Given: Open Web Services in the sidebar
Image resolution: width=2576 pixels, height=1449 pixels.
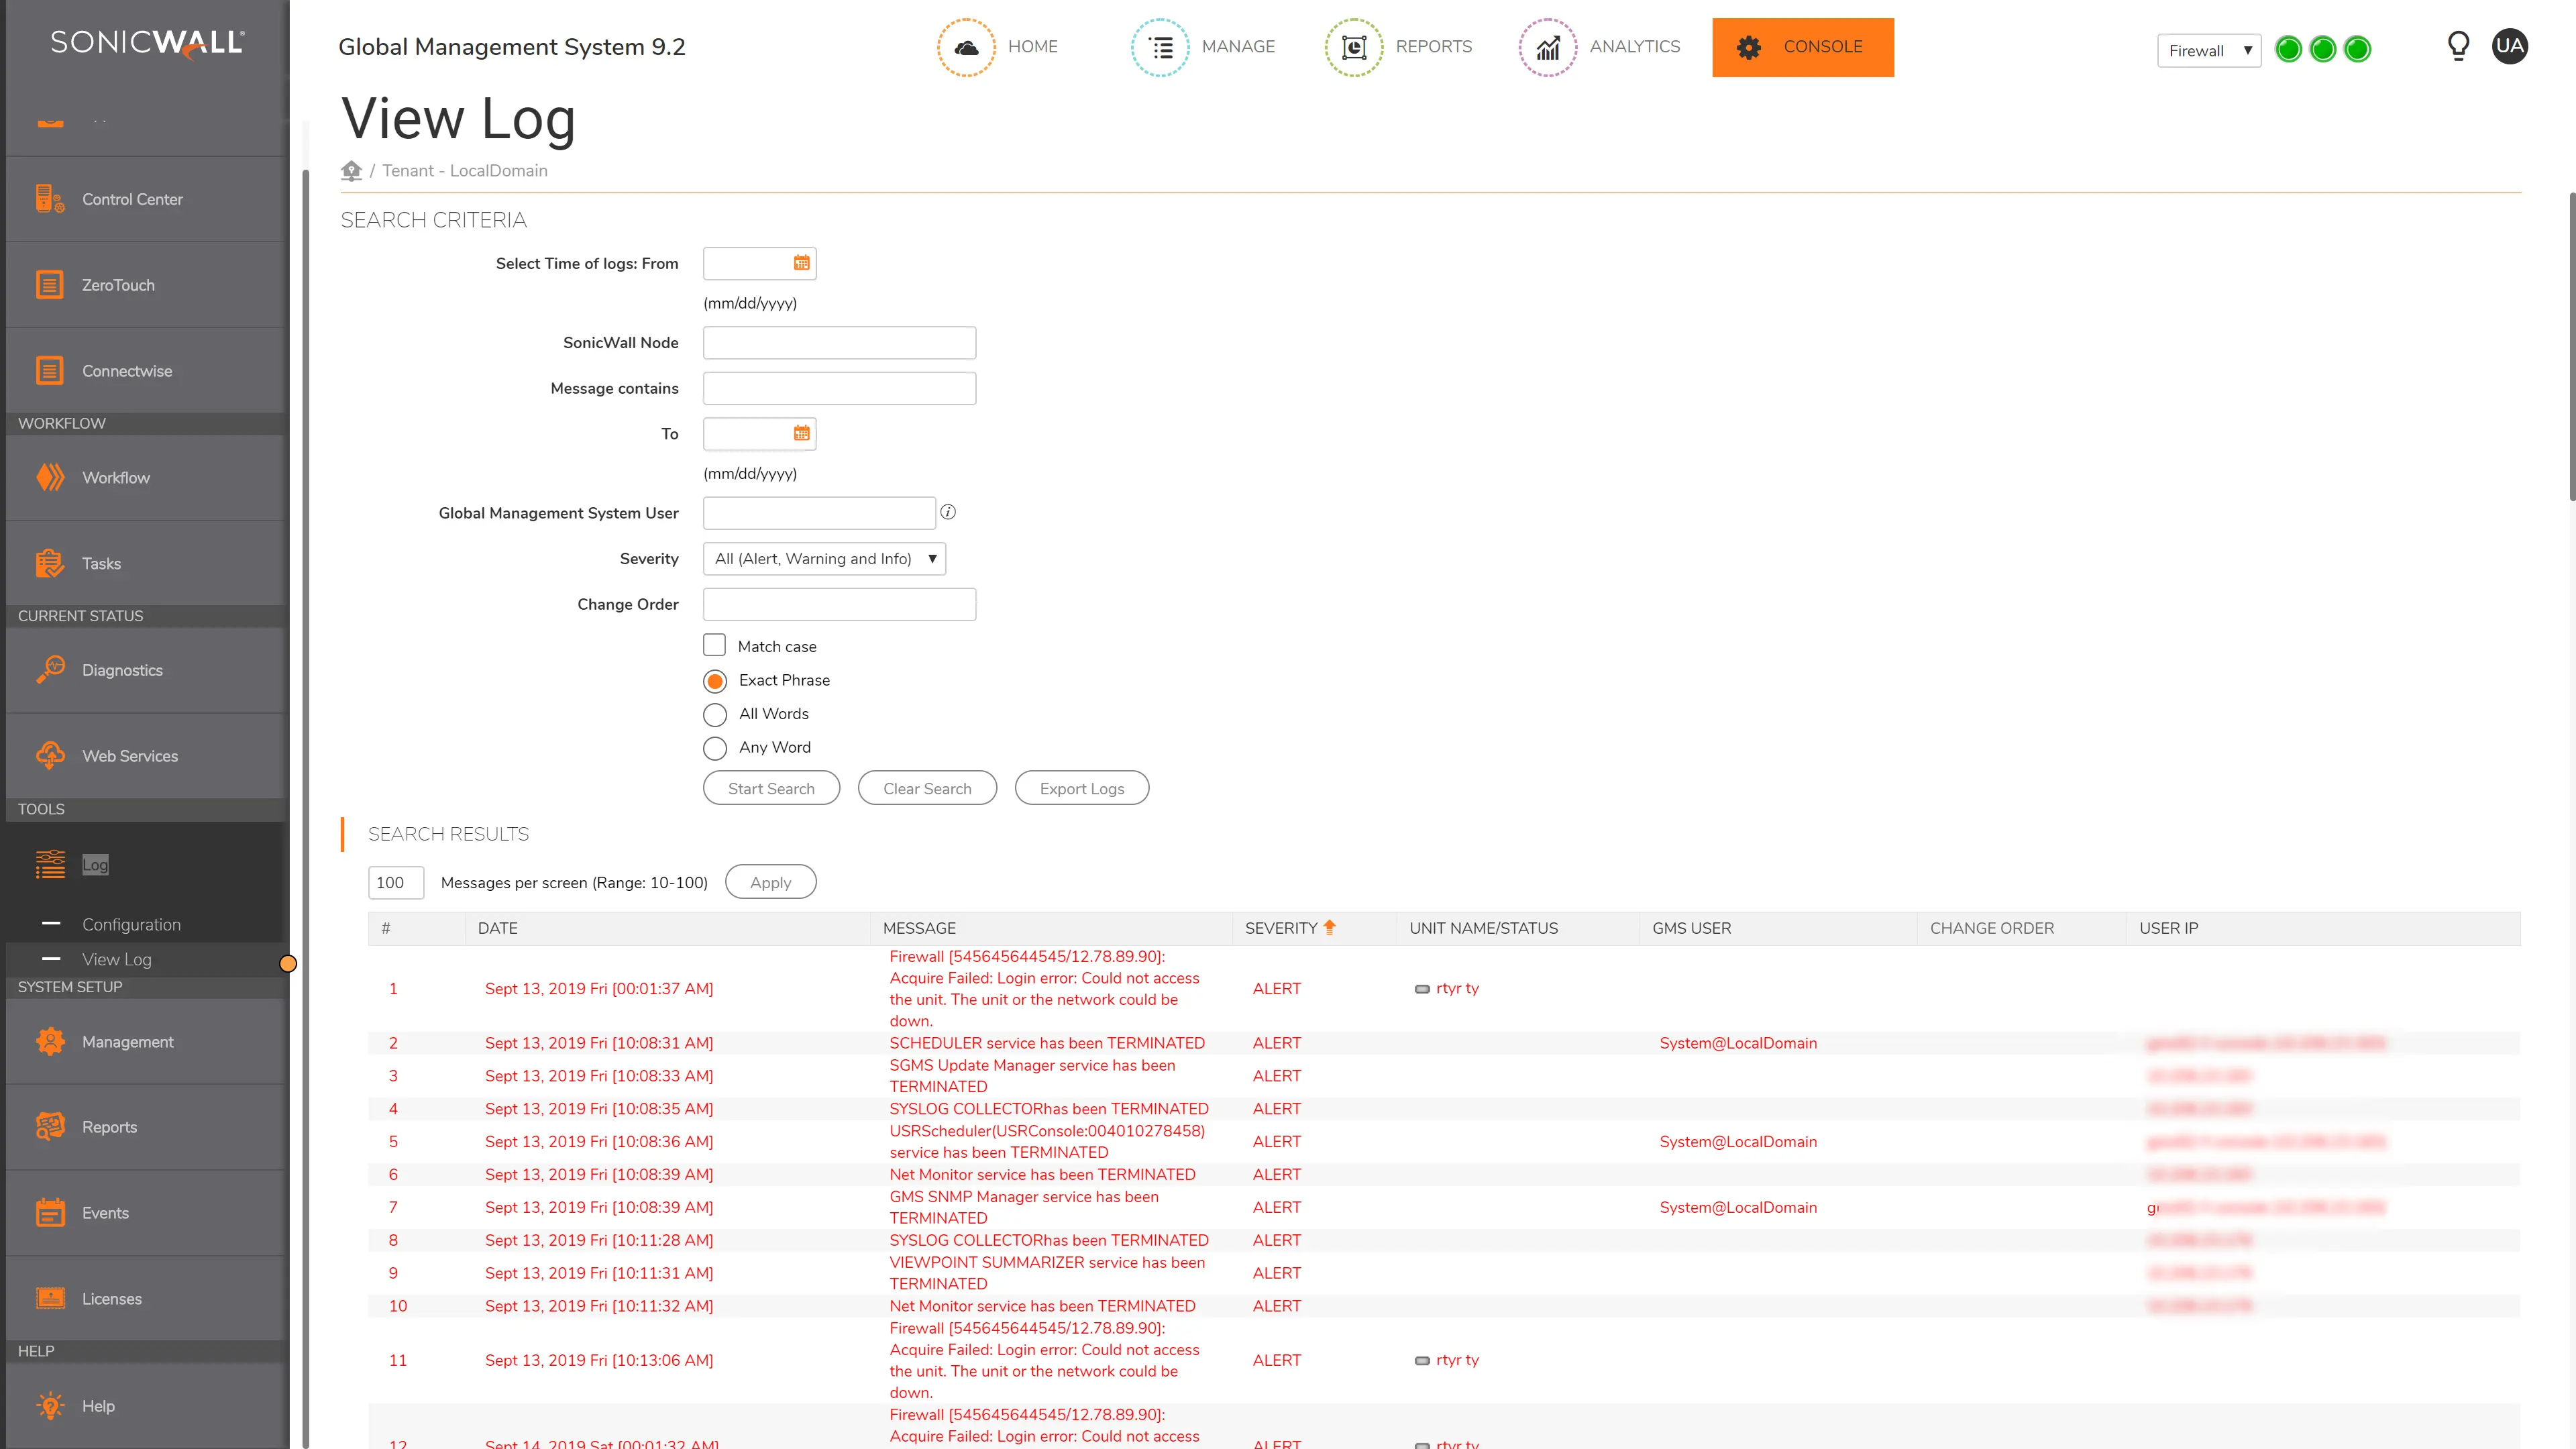Looking at the screenshot, I should point(129,756).
